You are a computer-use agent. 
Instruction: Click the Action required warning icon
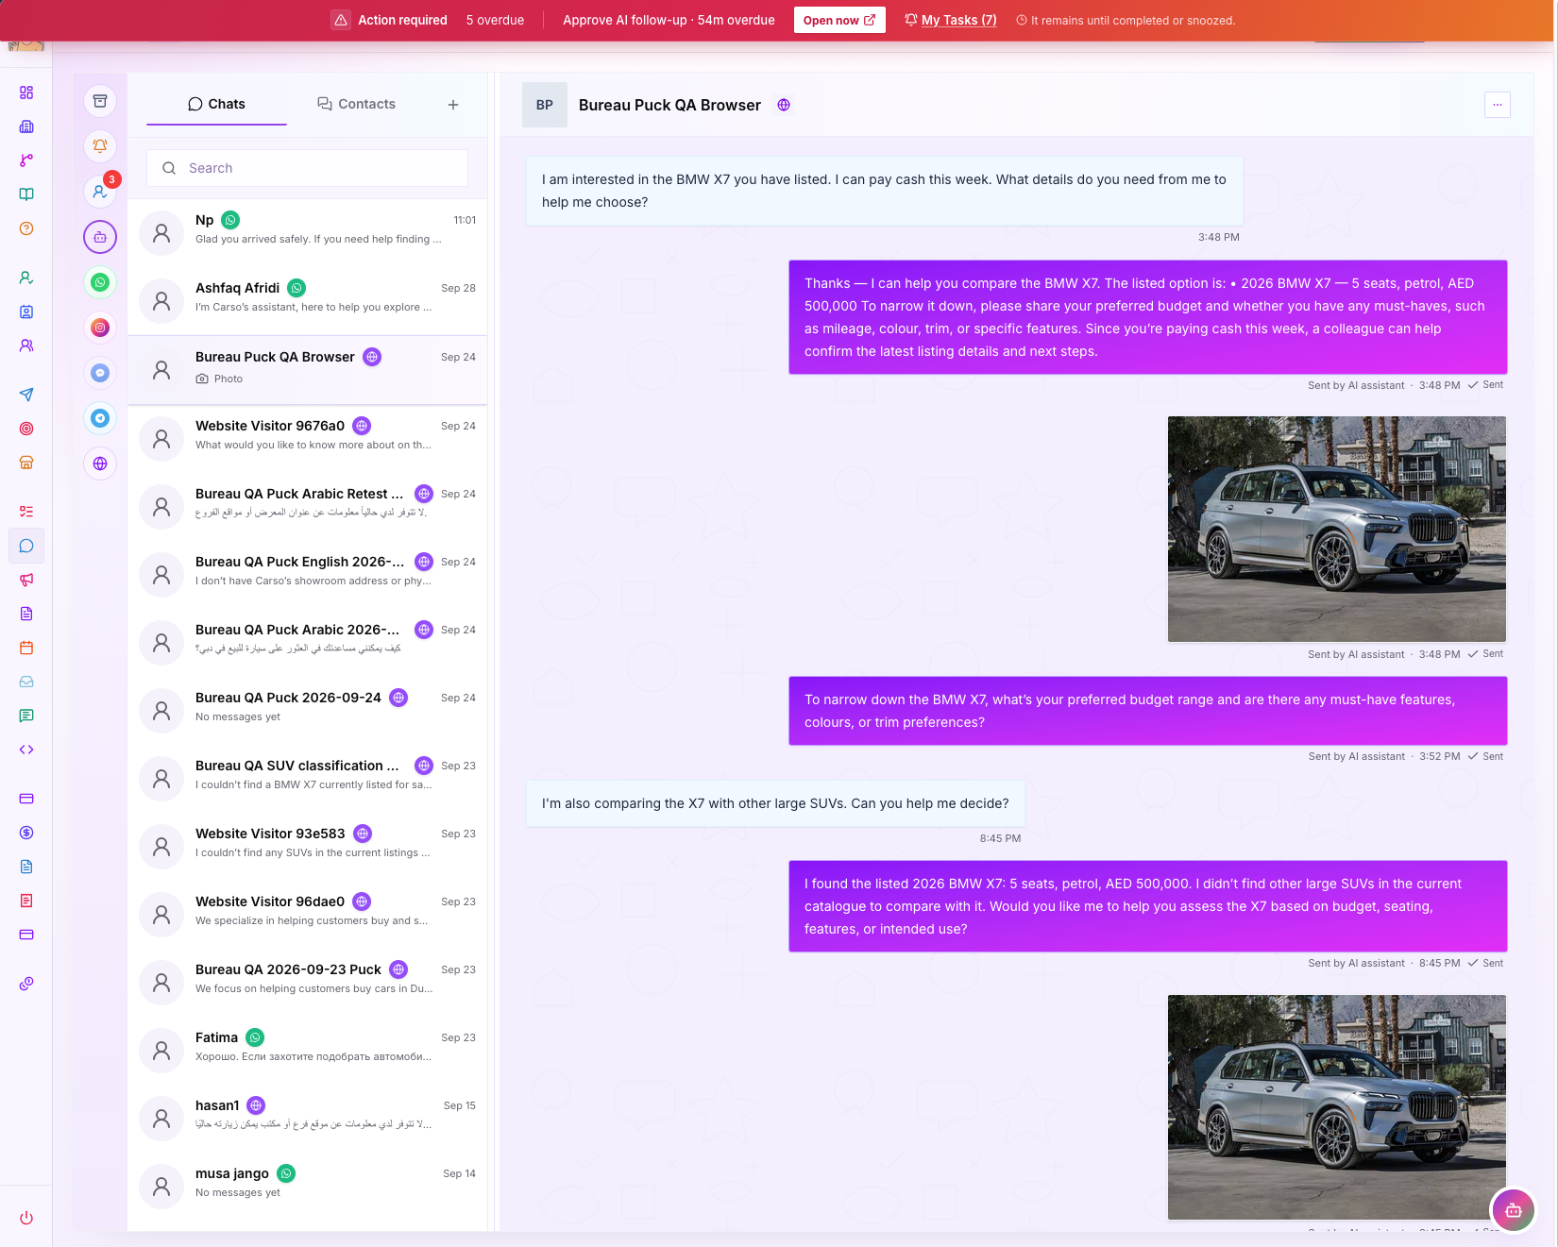tap(341, 20)
